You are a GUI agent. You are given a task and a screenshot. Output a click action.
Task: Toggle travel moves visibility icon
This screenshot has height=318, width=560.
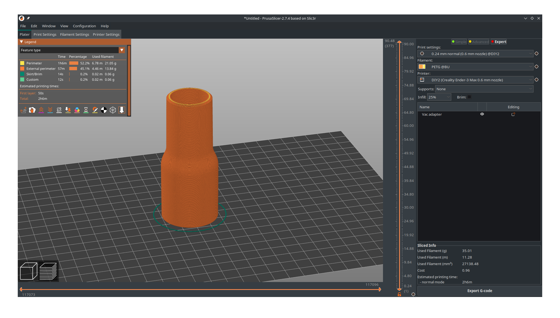(x=23, y=110)
